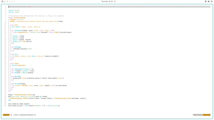Click the '%w[...].each do |theme|' line

click(28, 96)
